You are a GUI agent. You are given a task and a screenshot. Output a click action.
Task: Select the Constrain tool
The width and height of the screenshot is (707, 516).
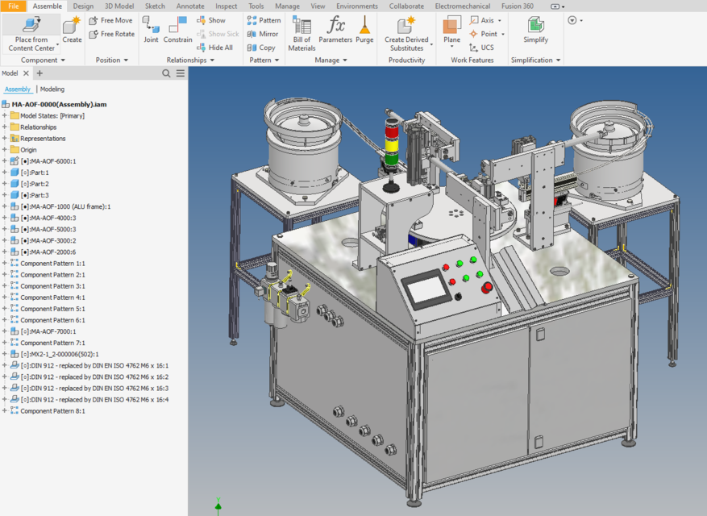tap(176, 31)
